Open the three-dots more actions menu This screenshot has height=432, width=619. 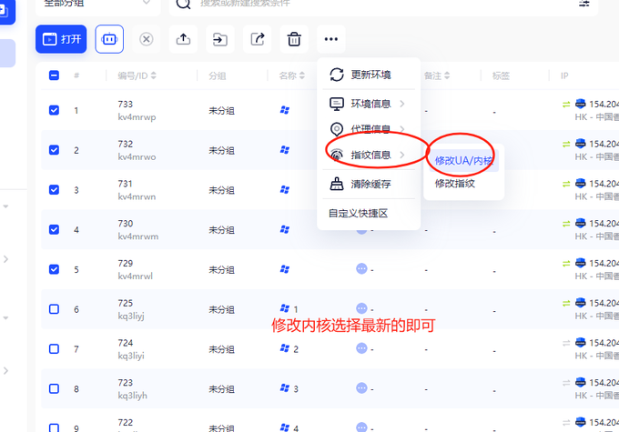pos(330,39)
